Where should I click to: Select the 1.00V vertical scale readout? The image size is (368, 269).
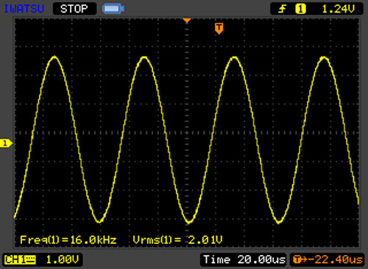(x=63, y=259)
